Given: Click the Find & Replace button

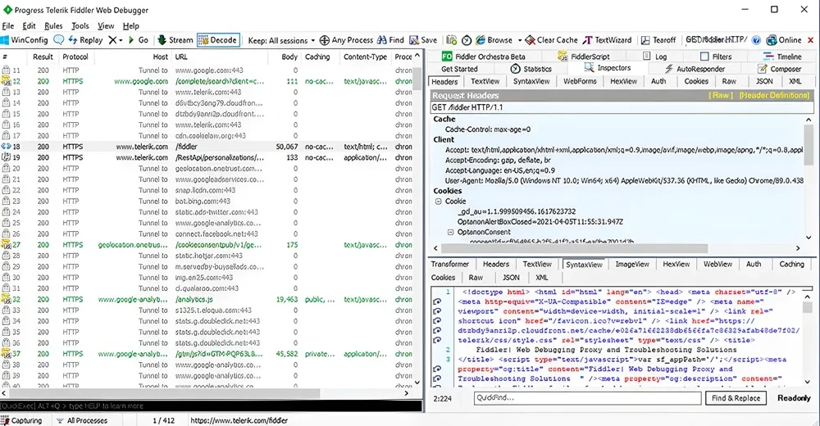Looking at the screenshot, I should pyautogui.click(x=736, y=398).
